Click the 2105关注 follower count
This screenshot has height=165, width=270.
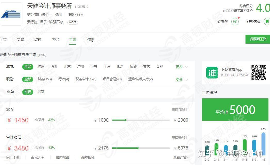253,21
